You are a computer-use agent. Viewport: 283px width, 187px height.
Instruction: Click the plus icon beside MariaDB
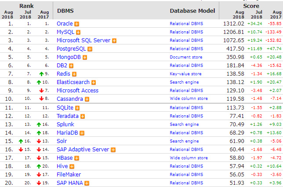(82, 133)
